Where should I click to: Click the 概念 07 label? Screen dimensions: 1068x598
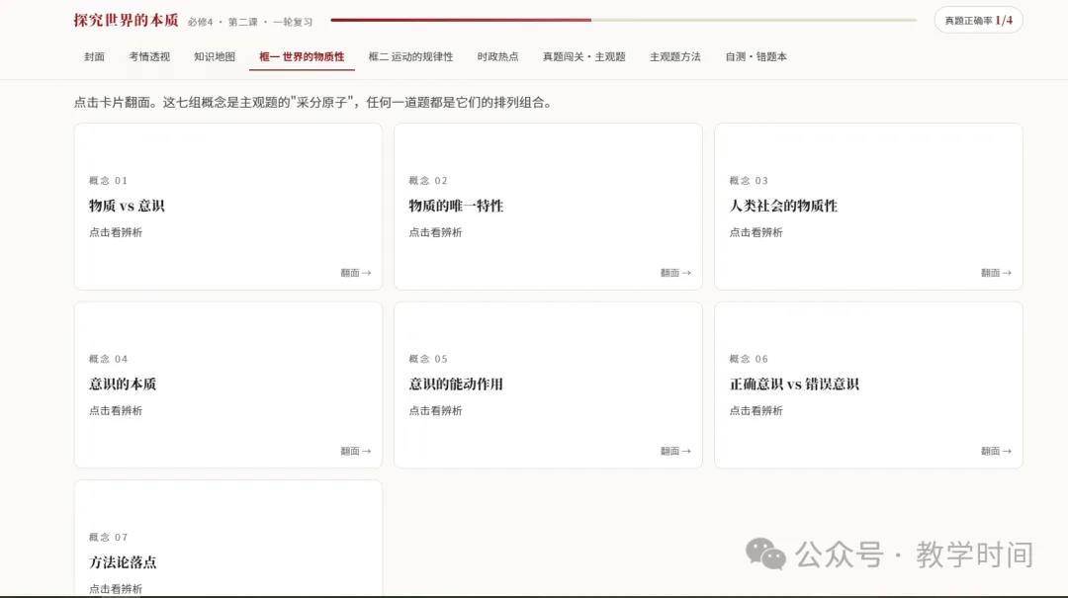[109, 538]
